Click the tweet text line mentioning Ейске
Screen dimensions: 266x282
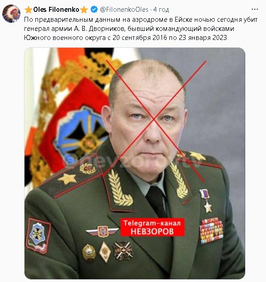point(141,20)
